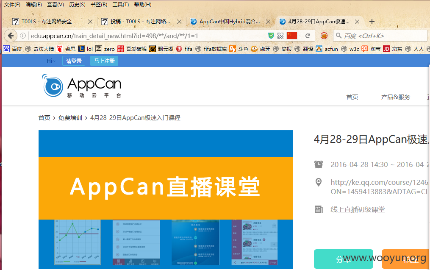The height and width of the screenshot is (270, 430).
Task: Open the 工具(T) menu
Action: coord(120,5)
